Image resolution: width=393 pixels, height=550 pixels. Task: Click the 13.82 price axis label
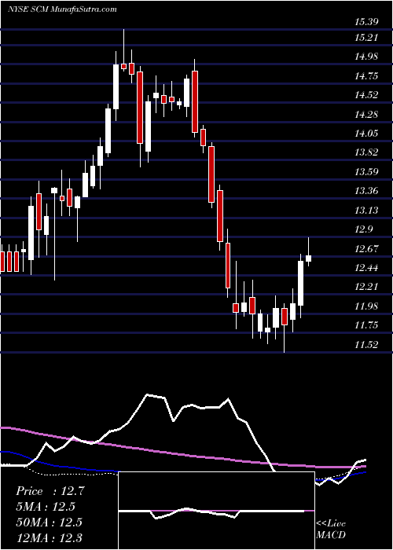tap(366, 152)
